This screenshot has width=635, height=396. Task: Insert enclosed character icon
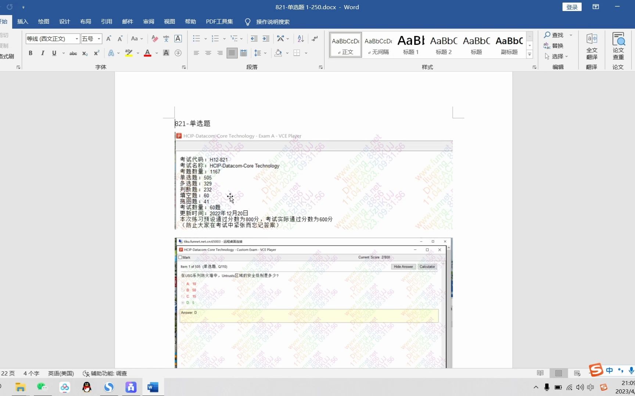178,53
